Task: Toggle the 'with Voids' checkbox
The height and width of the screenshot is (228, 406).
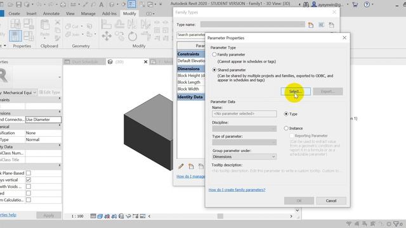Action: tap(29, 186)
